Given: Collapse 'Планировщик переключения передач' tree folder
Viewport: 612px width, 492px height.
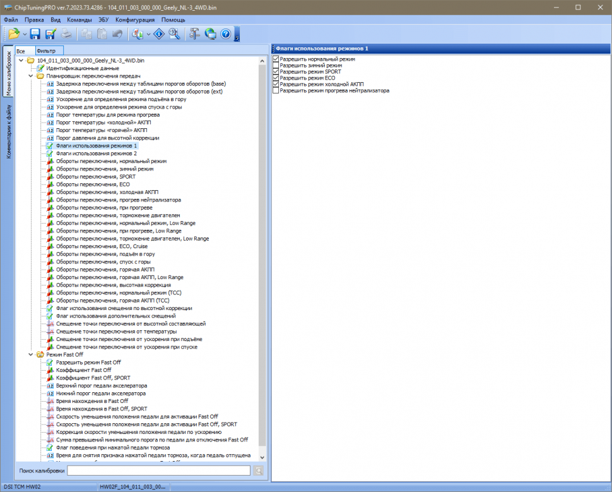Looking at the screenshot, I should tap(31, 76).
